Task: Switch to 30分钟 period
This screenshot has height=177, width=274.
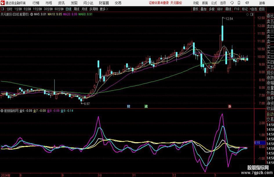Action: (x=48, y=9)
